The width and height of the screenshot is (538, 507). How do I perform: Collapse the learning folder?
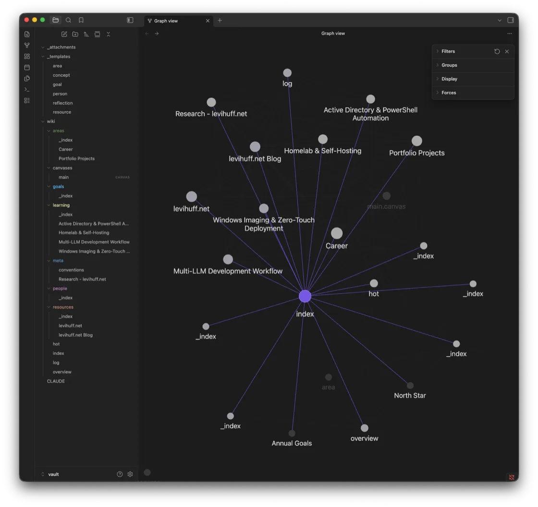point(61,205)
